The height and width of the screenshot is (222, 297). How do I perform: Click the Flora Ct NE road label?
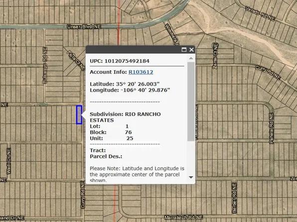pyautogui.click(x=76, y=61)
